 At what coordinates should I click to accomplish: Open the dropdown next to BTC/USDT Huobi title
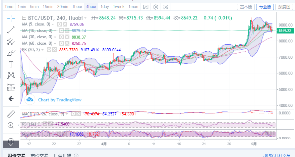point(85,18)
